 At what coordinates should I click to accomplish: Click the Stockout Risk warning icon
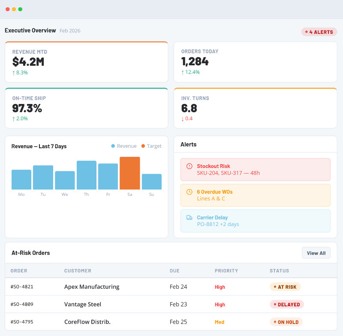(190, 166)
